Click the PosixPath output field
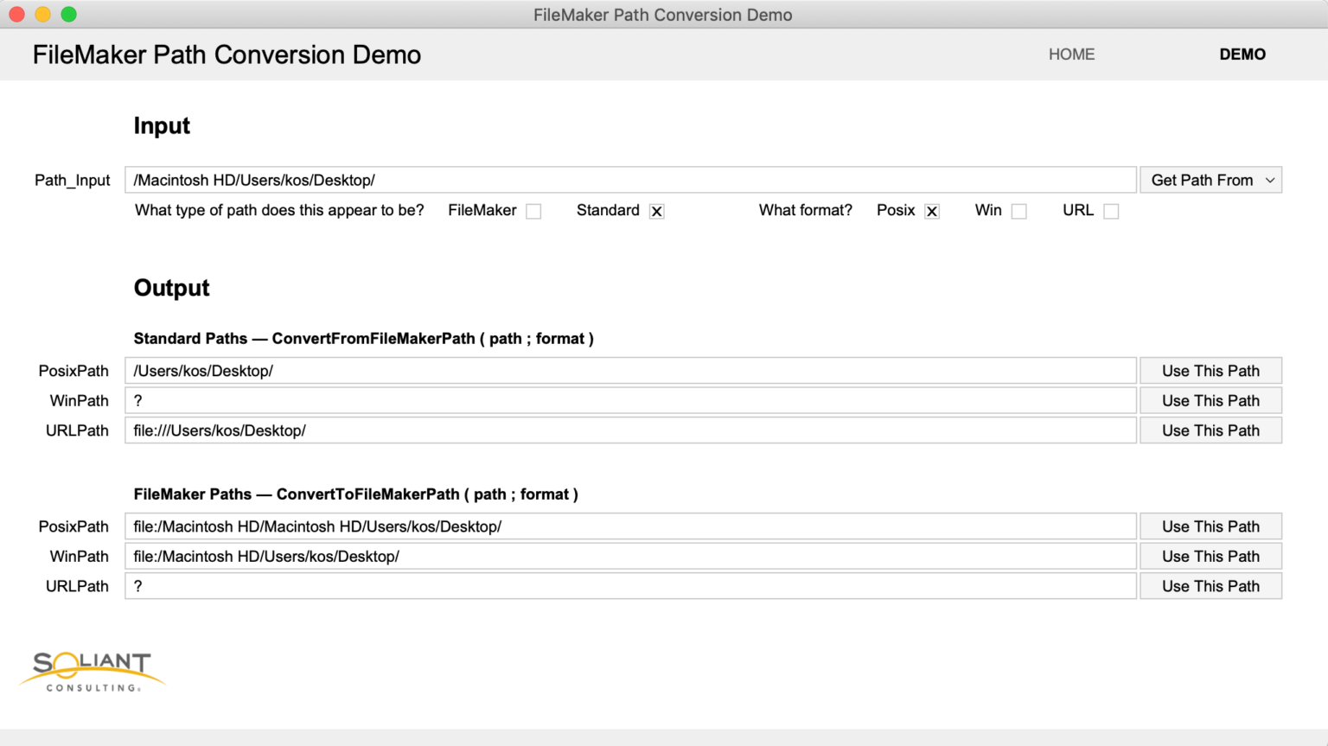The image size is (1328, 746). point(605,370)
